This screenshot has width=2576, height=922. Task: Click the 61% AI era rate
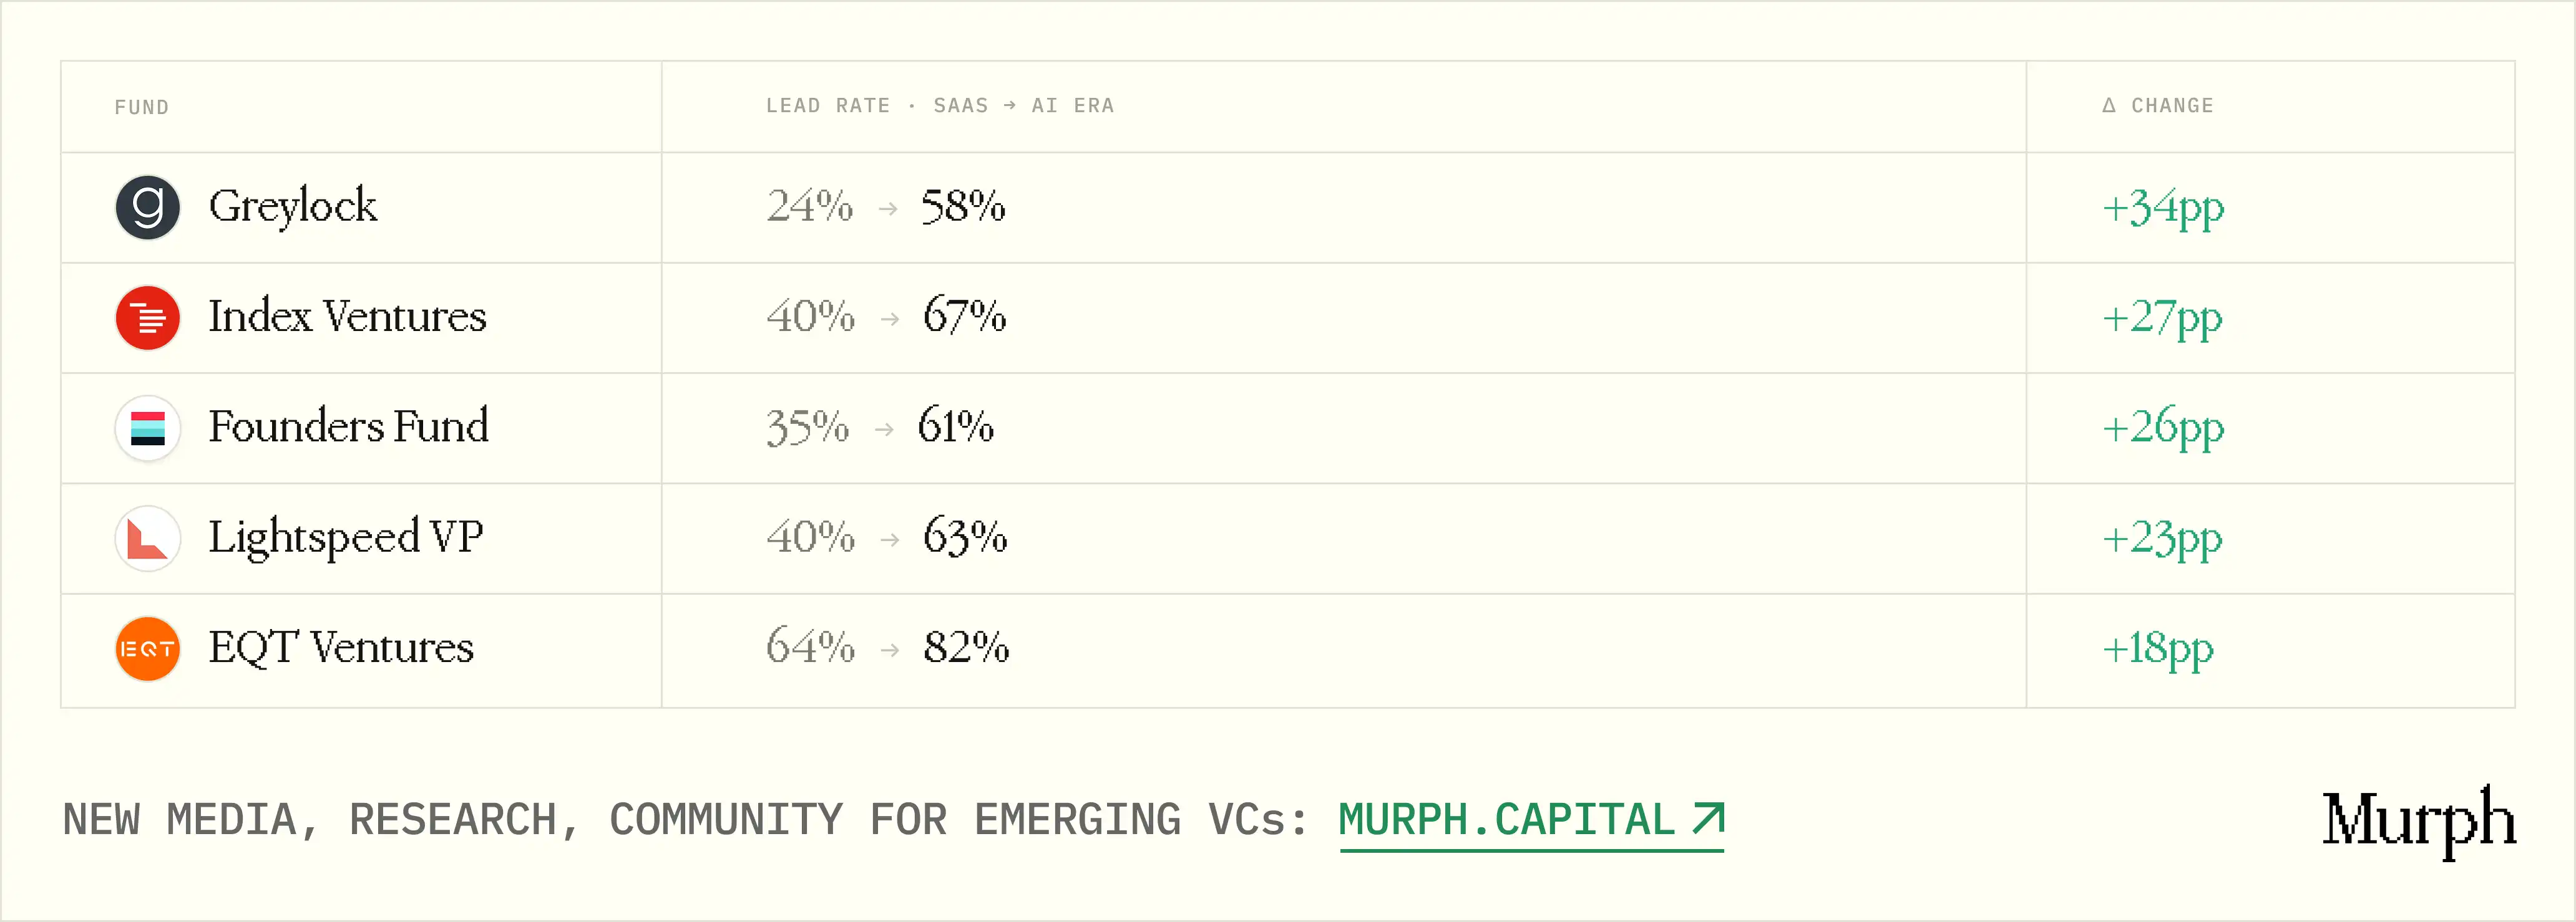[x=956, y=426]
